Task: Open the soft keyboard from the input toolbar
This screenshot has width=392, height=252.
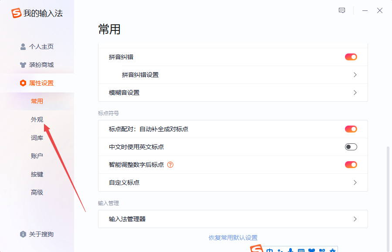Action: pyautogui.click(x=301, y=249)
